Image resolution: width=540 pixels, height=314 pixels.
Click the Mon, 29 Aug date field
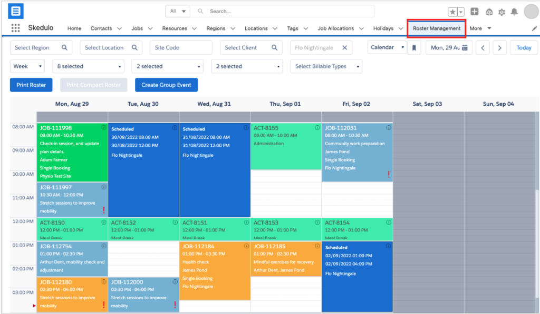point(449,48)
